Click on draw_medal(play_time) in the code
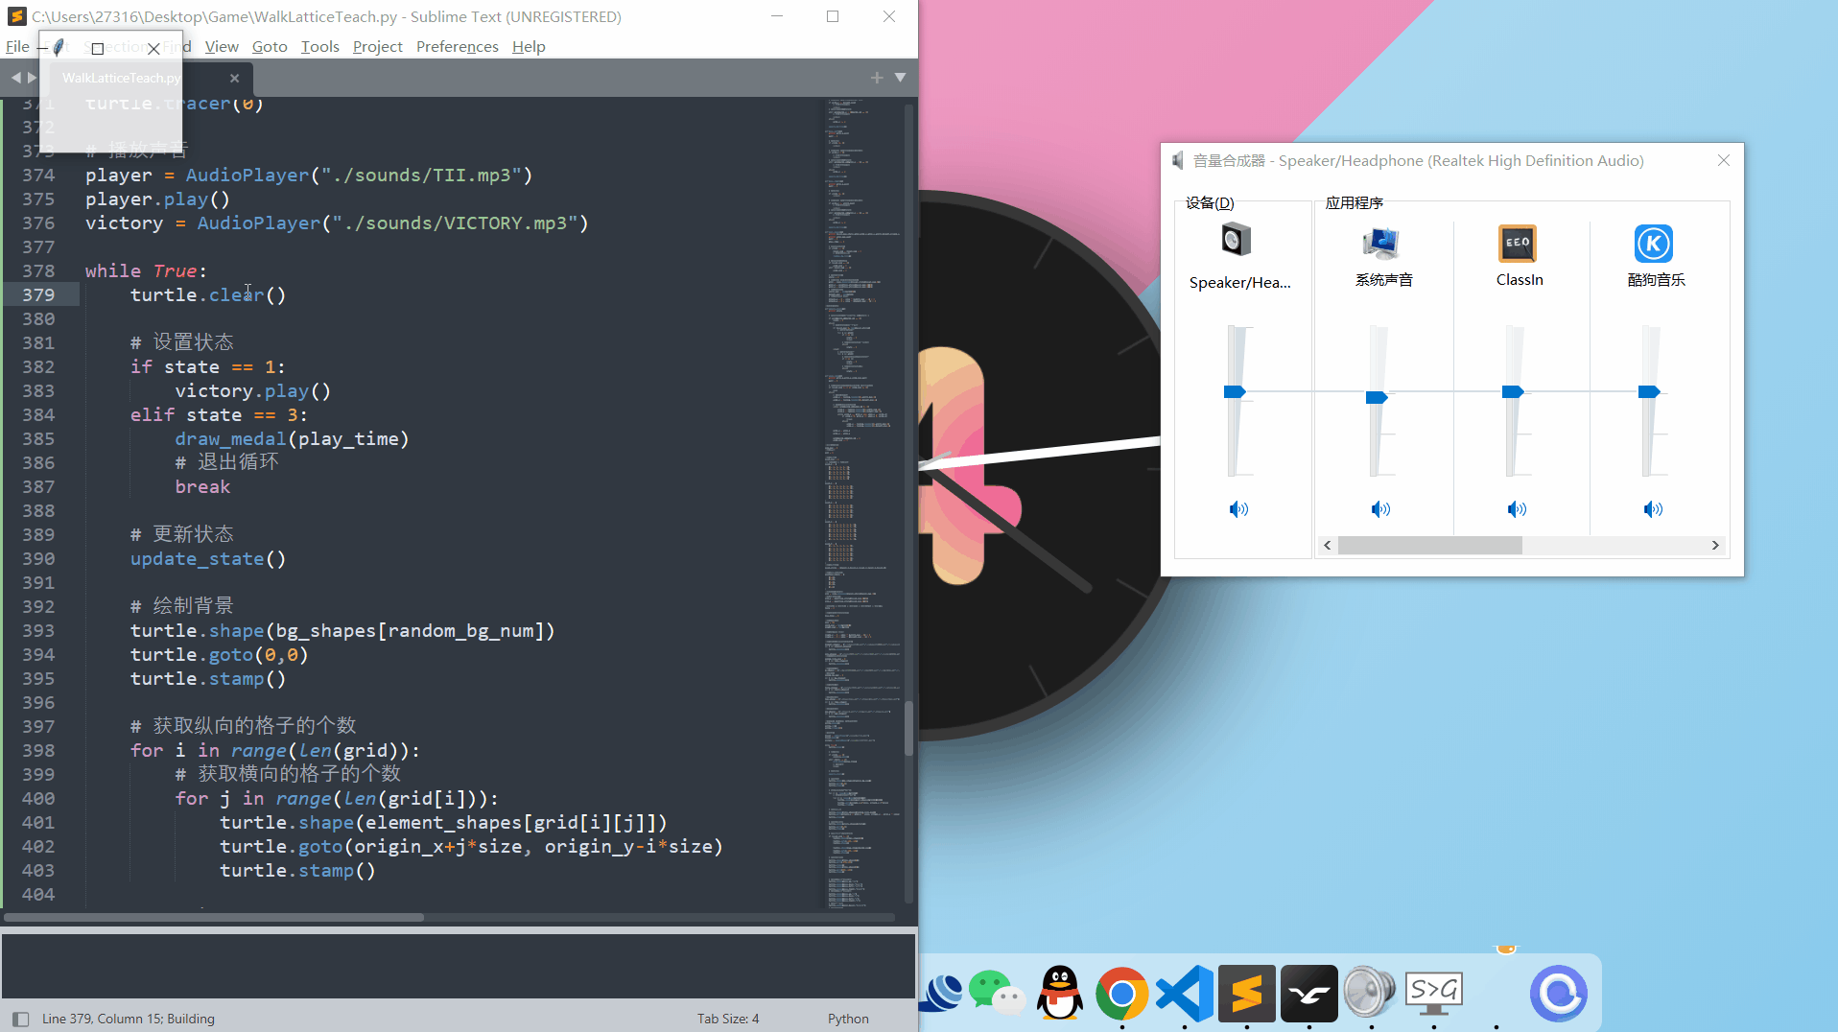The image size is (1838, 1032). (292, 438)
